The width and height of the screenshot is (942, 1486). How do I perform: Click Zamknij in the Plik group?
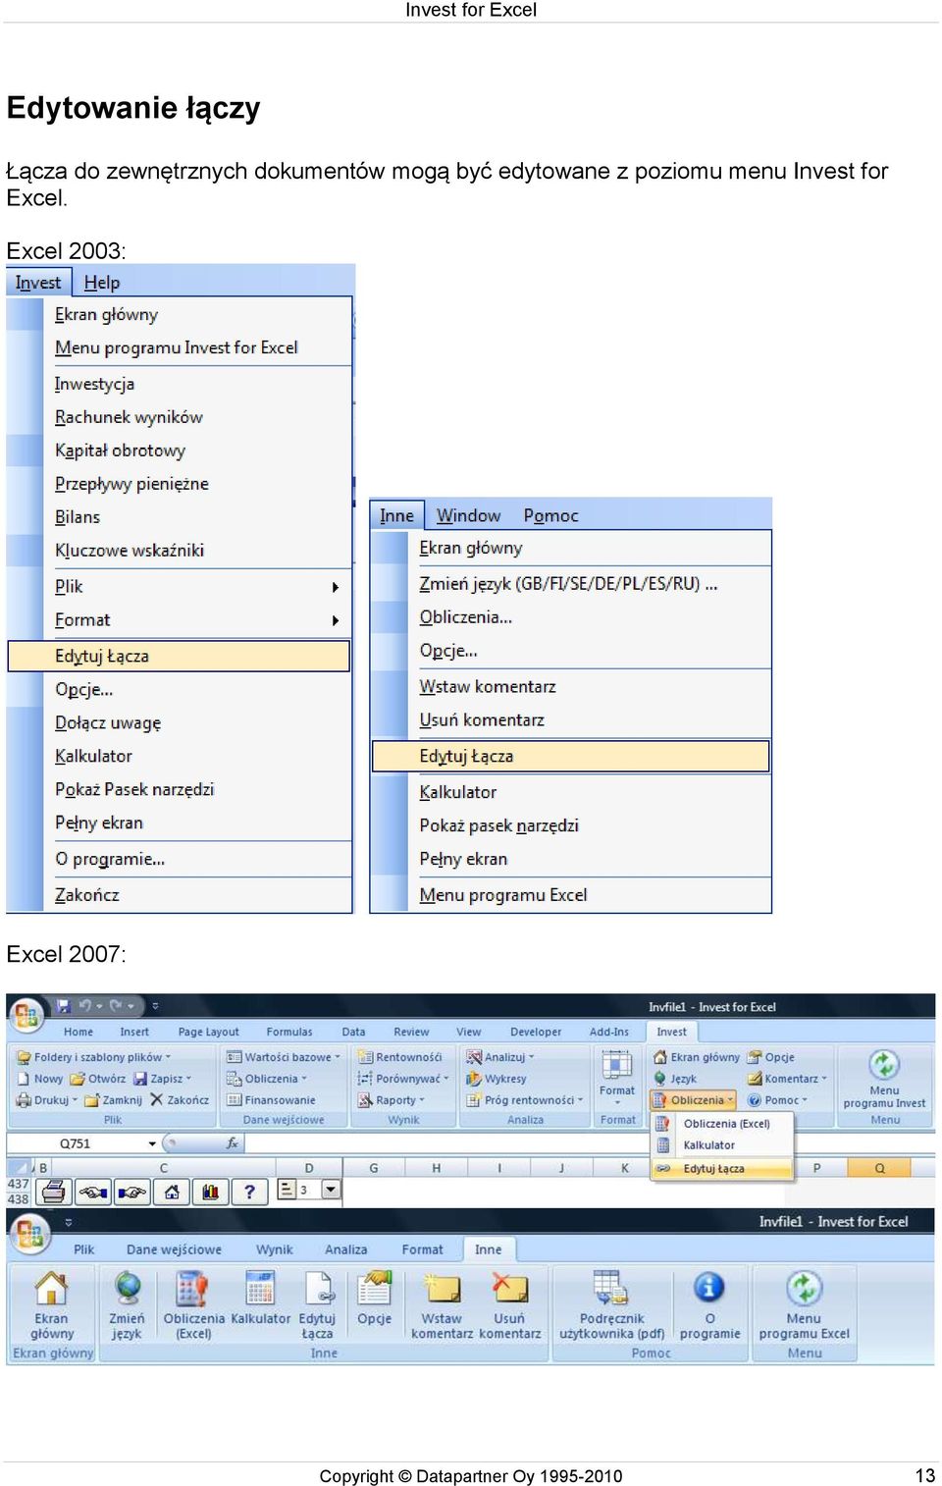pos(113,1100)
